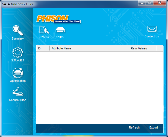Open the Summary magnifier icon
Image resolution: width=168 pixels, height=137 pixels.
(x=18, y=30)
